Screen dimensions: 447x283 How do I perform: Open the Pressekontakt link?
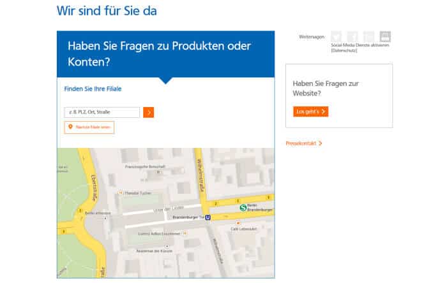(x=303, y=143)
